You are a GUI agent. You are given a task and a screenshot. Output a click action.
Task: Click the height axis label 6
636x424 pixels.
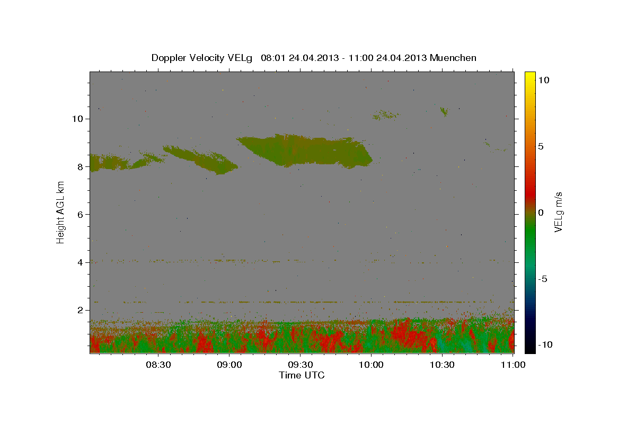tap(82, 214)
